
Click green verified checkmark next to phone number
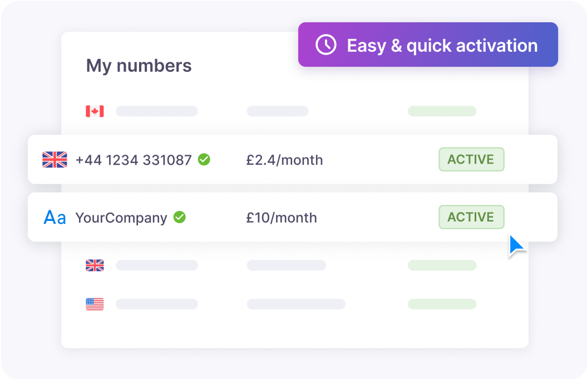204,160
